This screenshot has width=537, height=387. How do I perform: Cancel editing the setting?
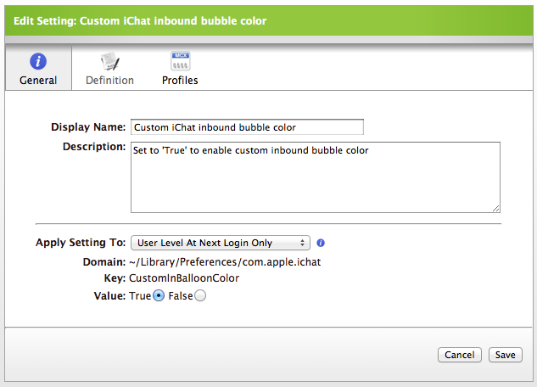point(460,355)
